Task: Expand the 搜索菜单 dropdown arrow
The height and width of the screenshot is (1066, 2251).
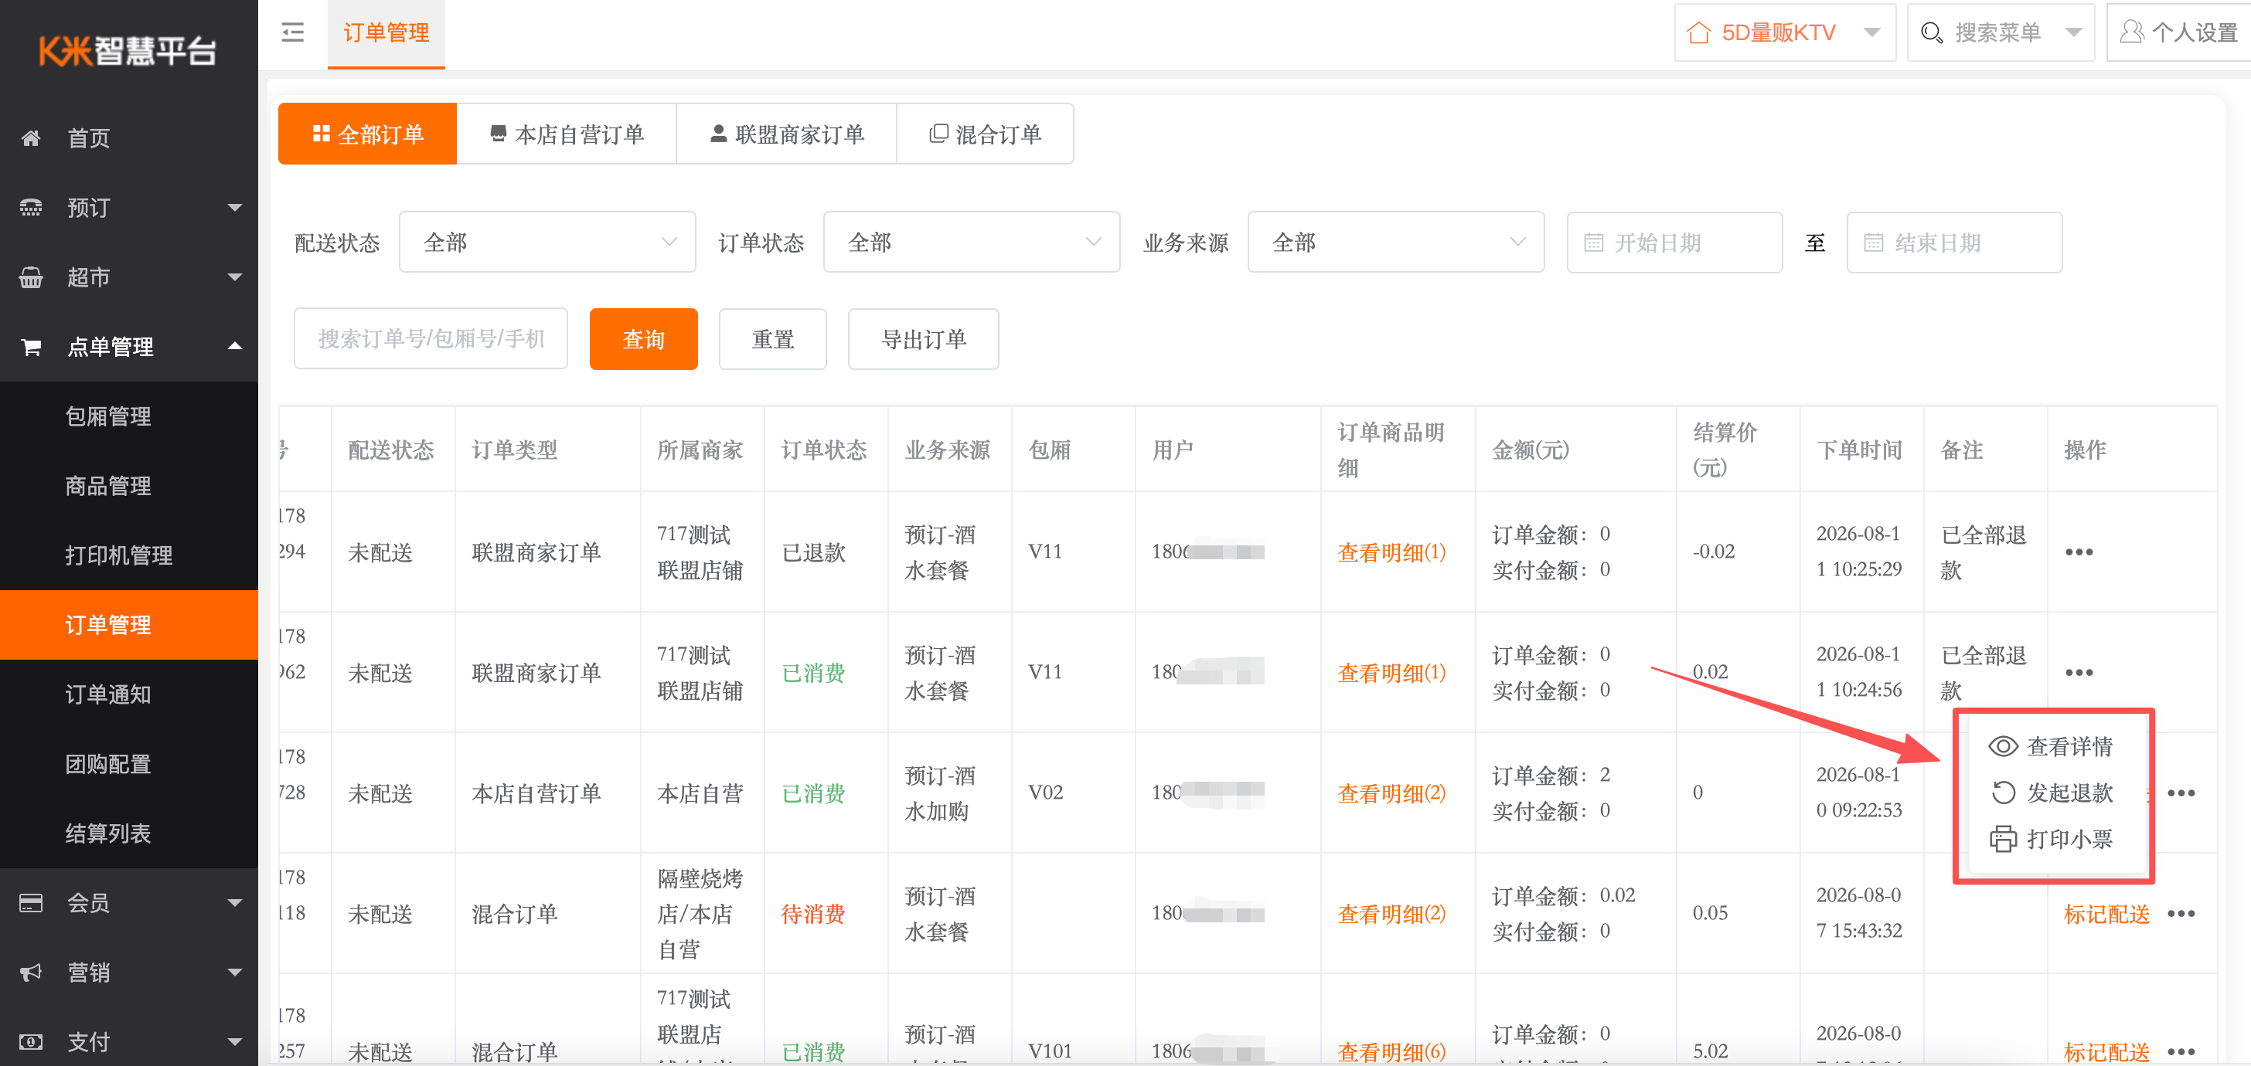Action: pos(2074,33)
